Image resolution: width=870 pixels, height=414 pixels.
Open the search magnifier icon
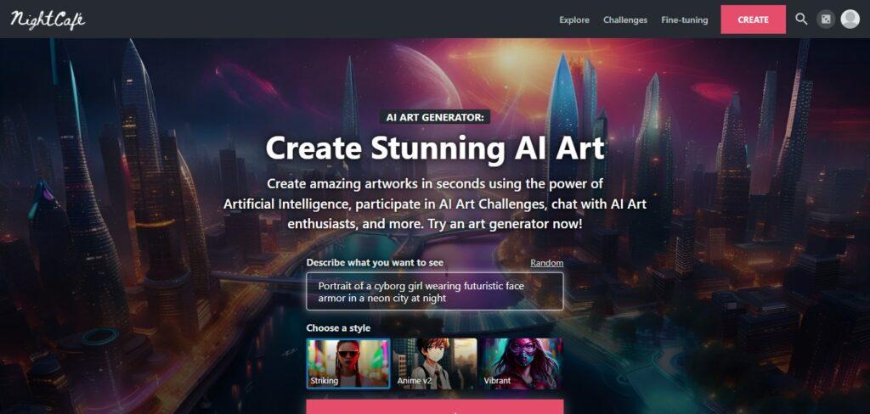coord(801,20)
